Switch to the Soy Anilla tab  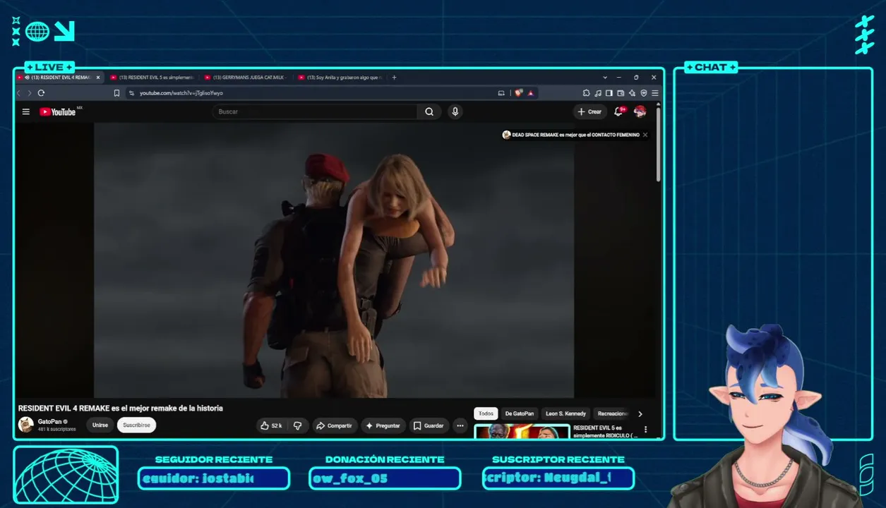[x=340, y=78]
